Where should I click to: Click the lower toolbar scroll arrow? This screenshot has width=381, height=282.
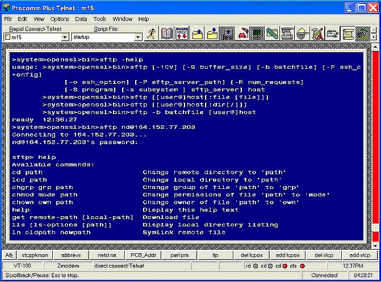(374, 37)
